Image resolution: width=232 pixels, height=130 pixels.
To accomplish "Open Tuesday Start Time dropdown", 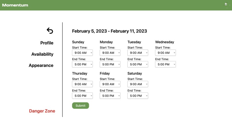I will coord(138,53).
